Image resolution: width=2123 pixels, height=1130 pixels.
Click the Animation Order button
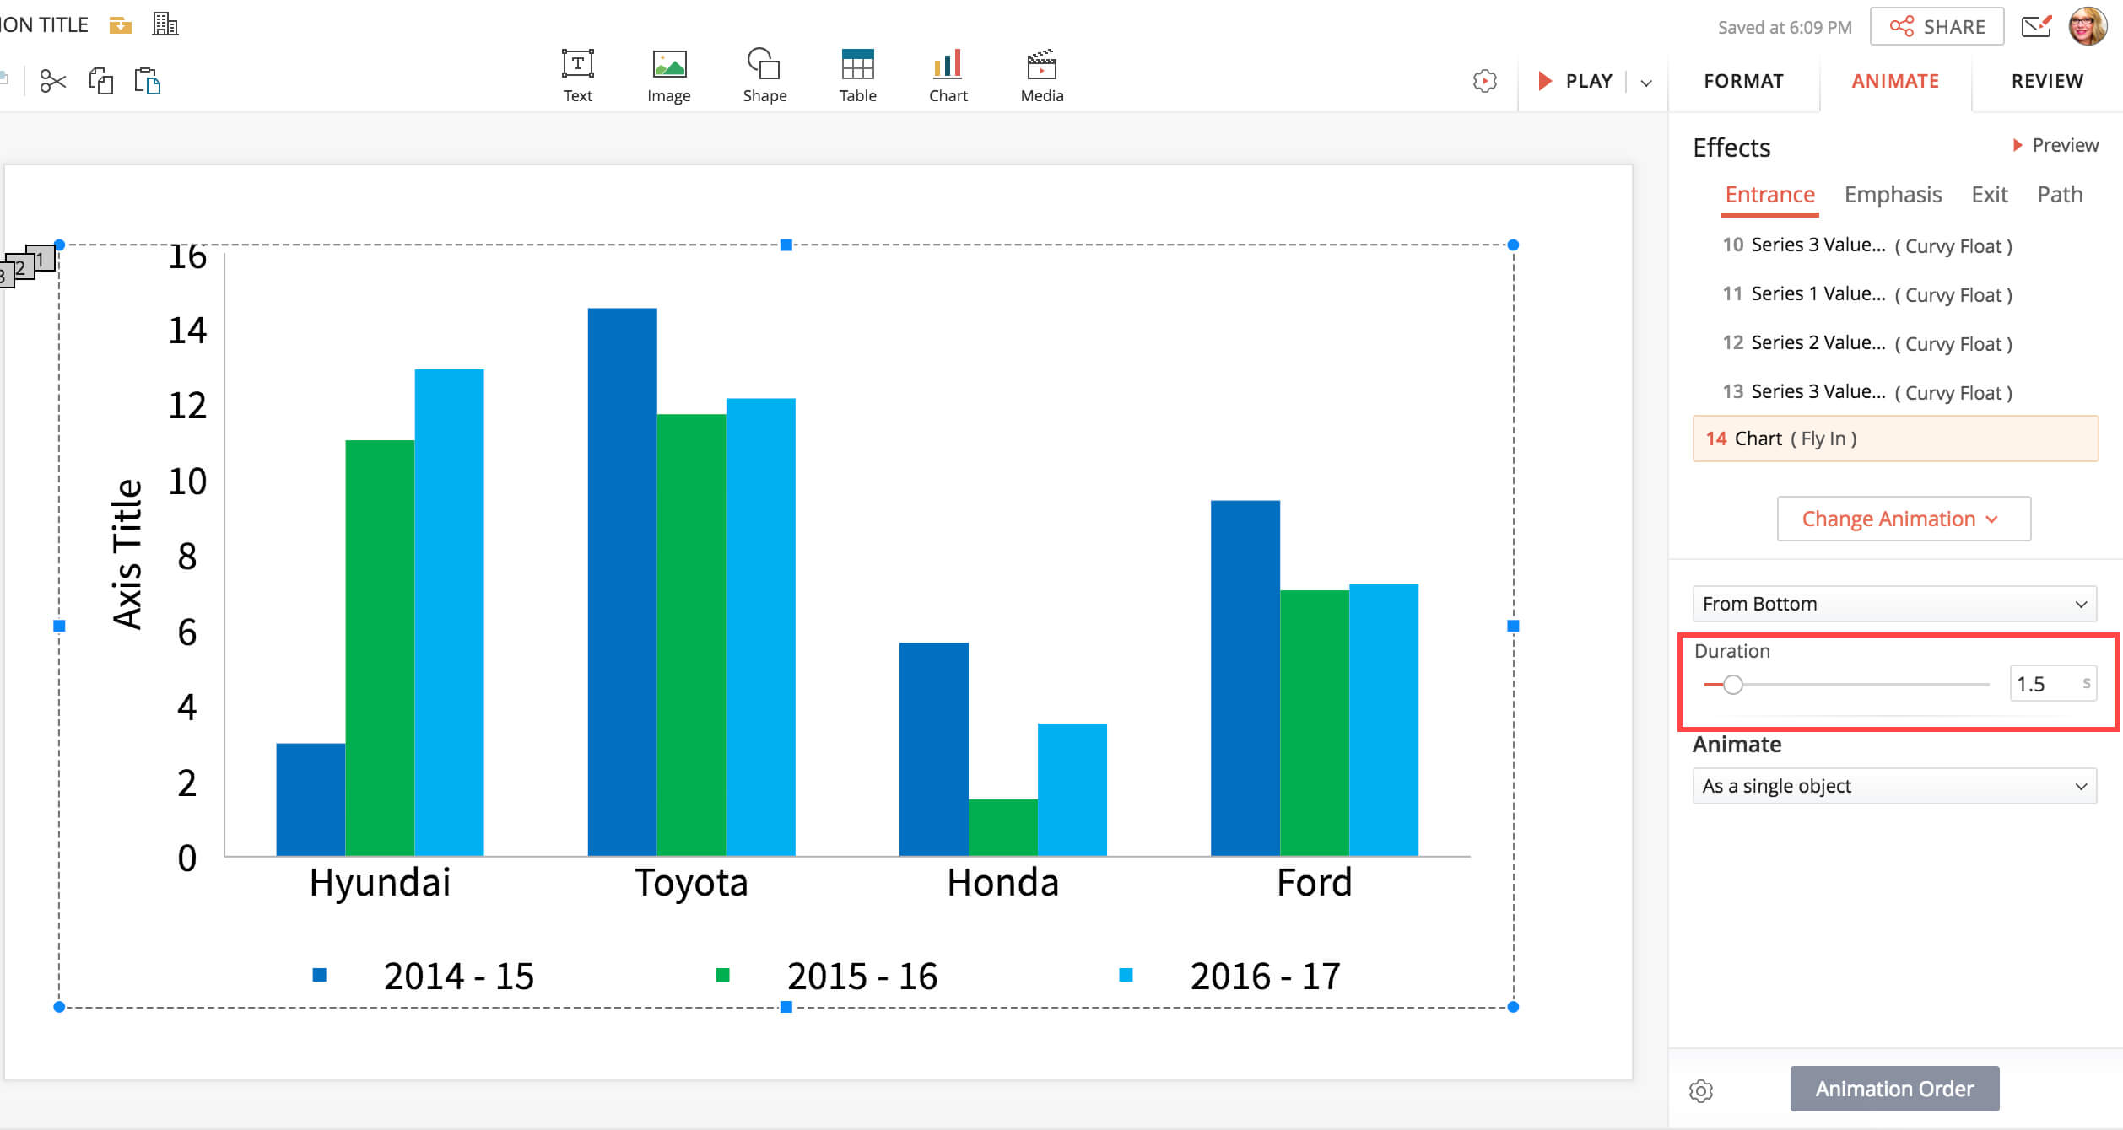tap(1894, 1089)
